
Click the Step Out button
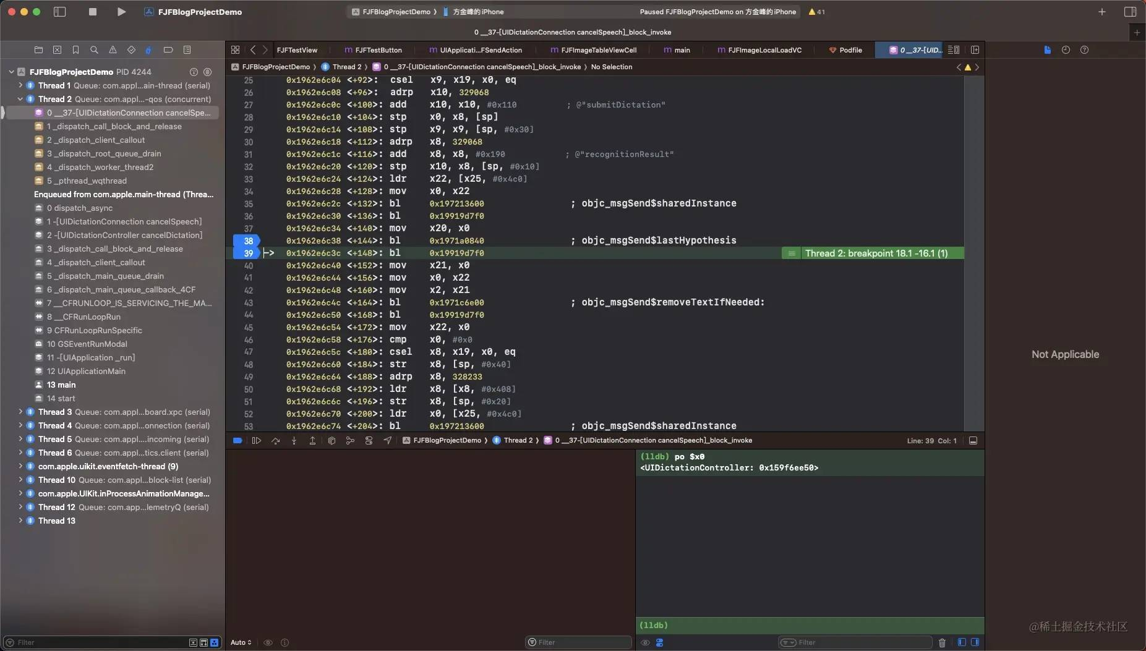tap(312, 441)
